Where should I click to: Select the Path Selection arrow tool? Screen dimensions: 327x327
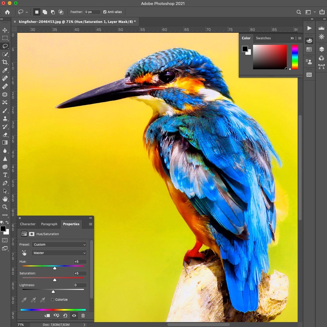coord(5,191)
